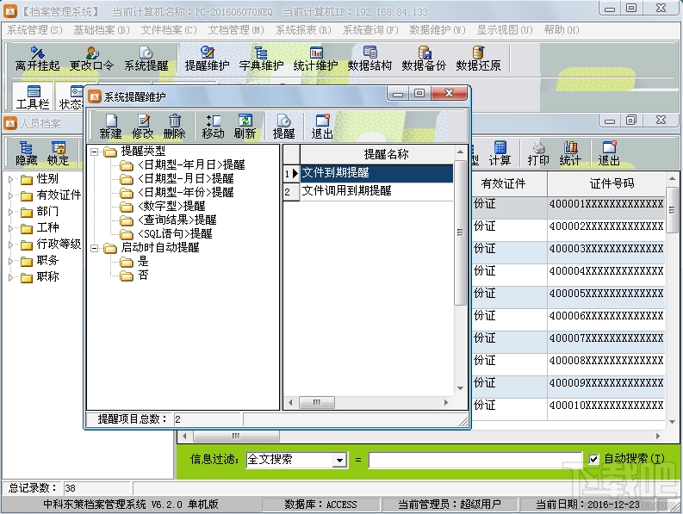
Task: Expand the 职称 tree node
Action: point(11,277)
